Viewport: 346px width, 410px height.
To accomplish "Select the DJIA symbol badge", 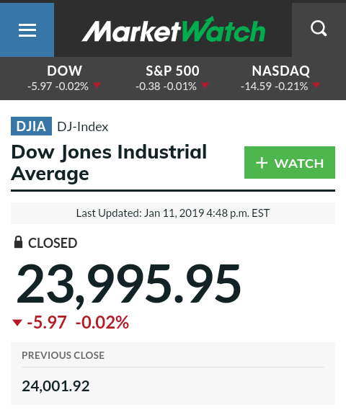I will coord(31,126).
